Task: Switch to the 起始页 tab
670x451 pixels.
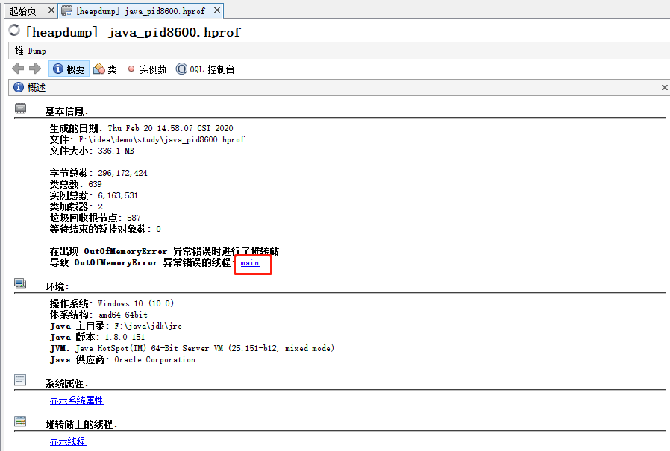Action: 22,10
